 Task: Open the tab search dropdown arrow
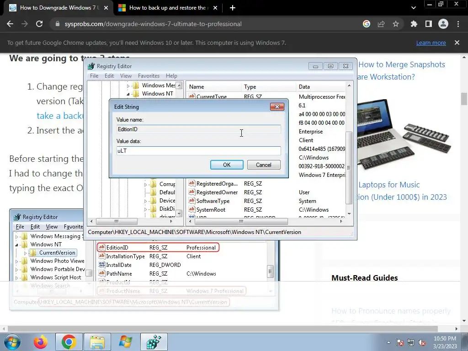[x=413, y=8]
